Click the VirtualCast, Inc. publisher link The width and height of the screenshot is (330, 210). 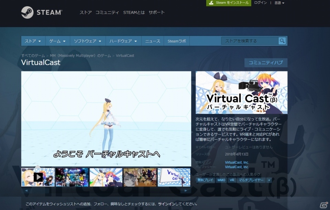pos(237,167)
